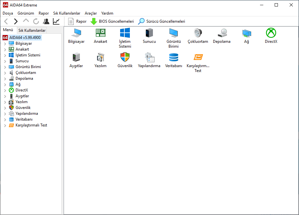
Task: Select Bilgisayar in the sidebar tree
Action: pyautogui.click(x=24, y=43)
